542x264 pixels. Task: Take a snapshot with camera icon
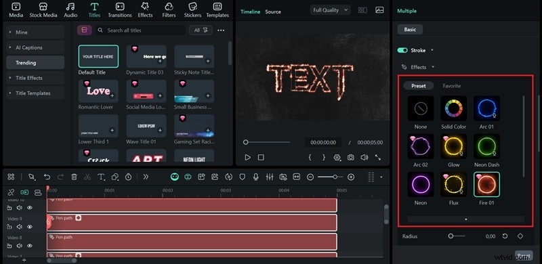coord(350,157)
